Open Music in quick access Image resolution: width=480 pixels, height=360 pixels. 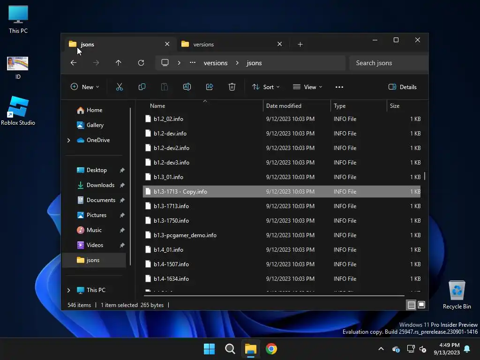click(x=94, y=230)
